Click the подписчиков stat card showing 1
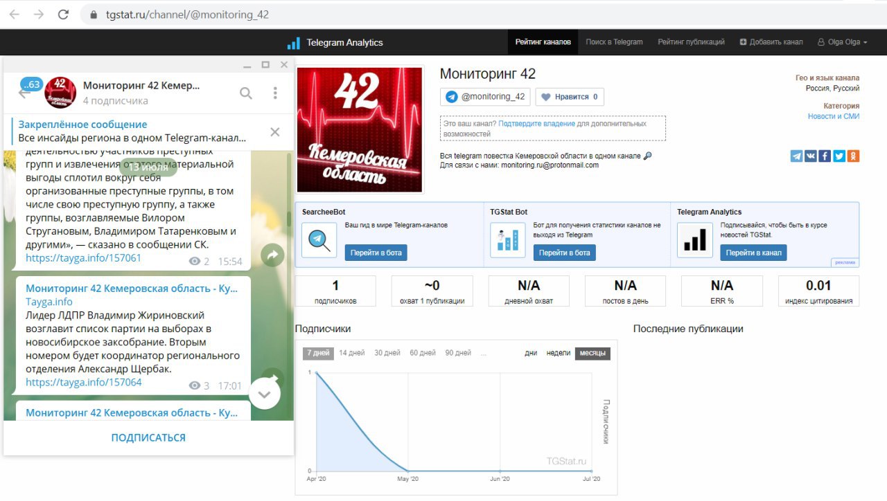The height and width of the screenshot is (501, 887). 335,291
